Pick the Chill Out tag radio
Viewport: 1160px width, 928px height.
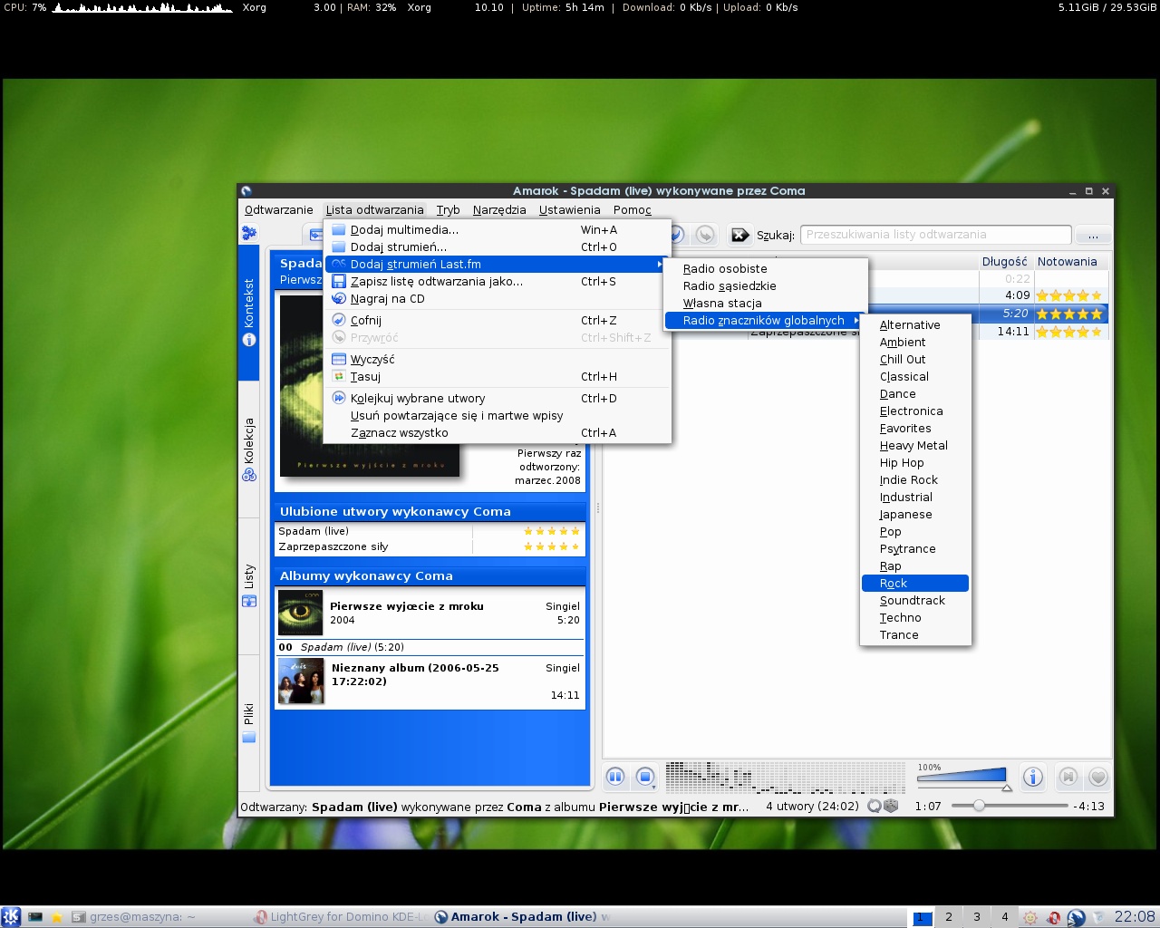point(915,360)
